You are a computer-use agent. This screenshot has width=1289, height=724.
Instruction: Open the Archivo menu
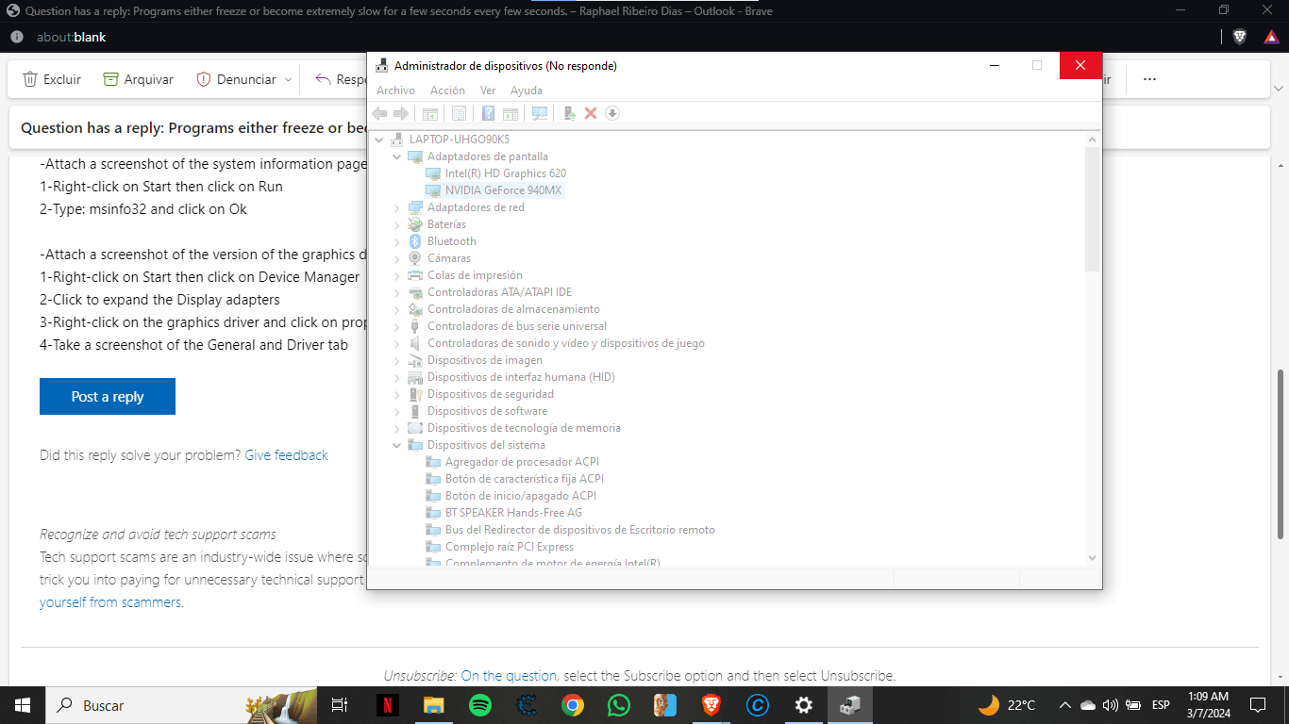pos(395,90)
